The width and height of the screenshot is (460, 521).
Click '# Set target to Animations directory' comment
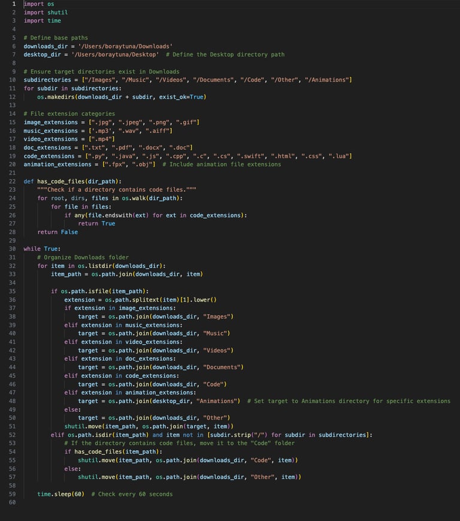click(x=349, y=401)
